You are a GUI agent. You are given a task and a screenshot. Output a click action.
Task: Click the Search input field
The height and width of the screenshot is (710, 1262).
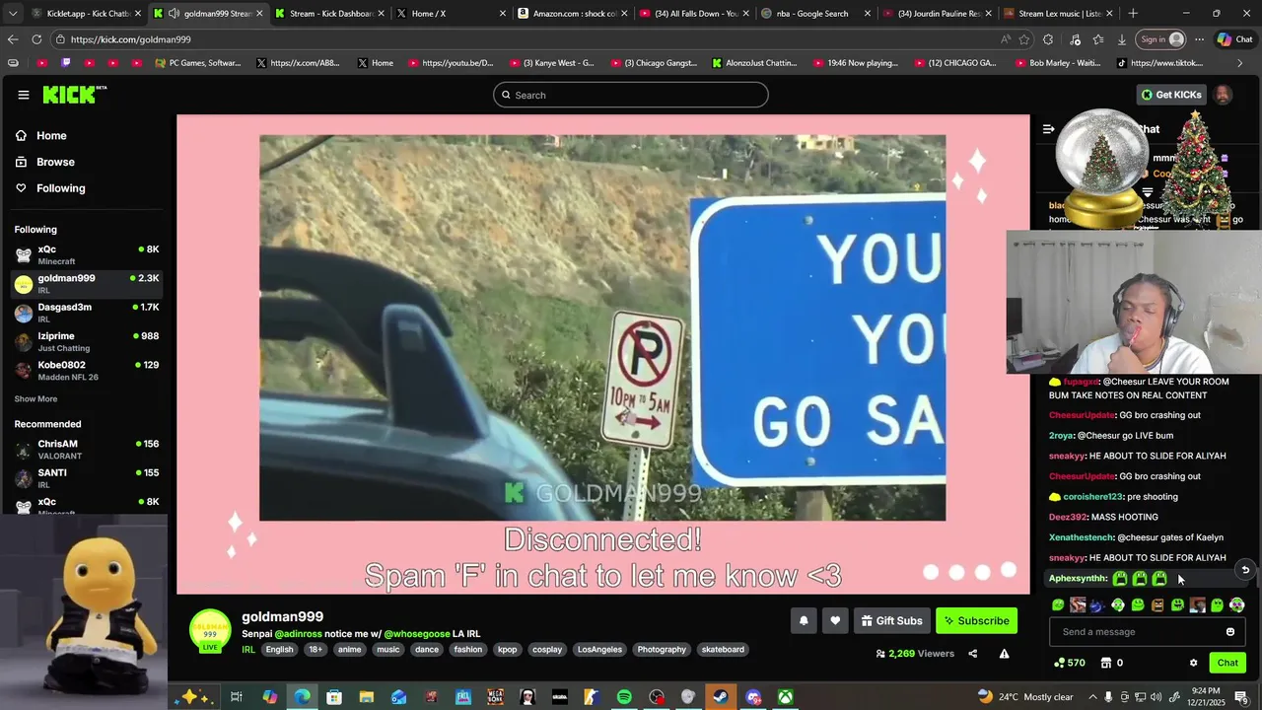coord(631,95)
